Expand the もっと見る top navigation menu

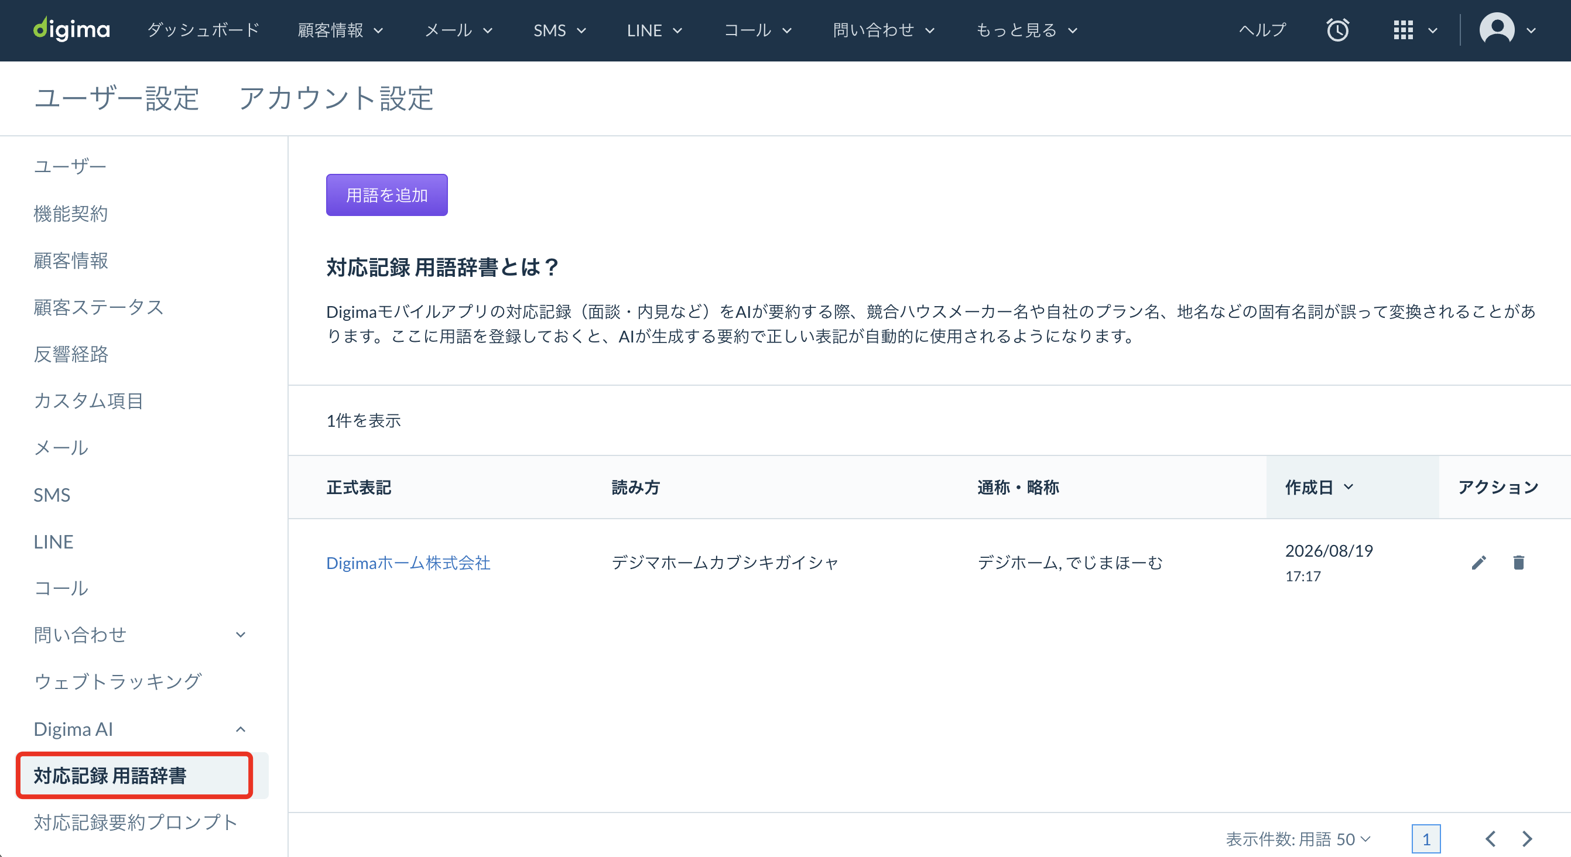pyautogui.click(x=1027, y=30)
